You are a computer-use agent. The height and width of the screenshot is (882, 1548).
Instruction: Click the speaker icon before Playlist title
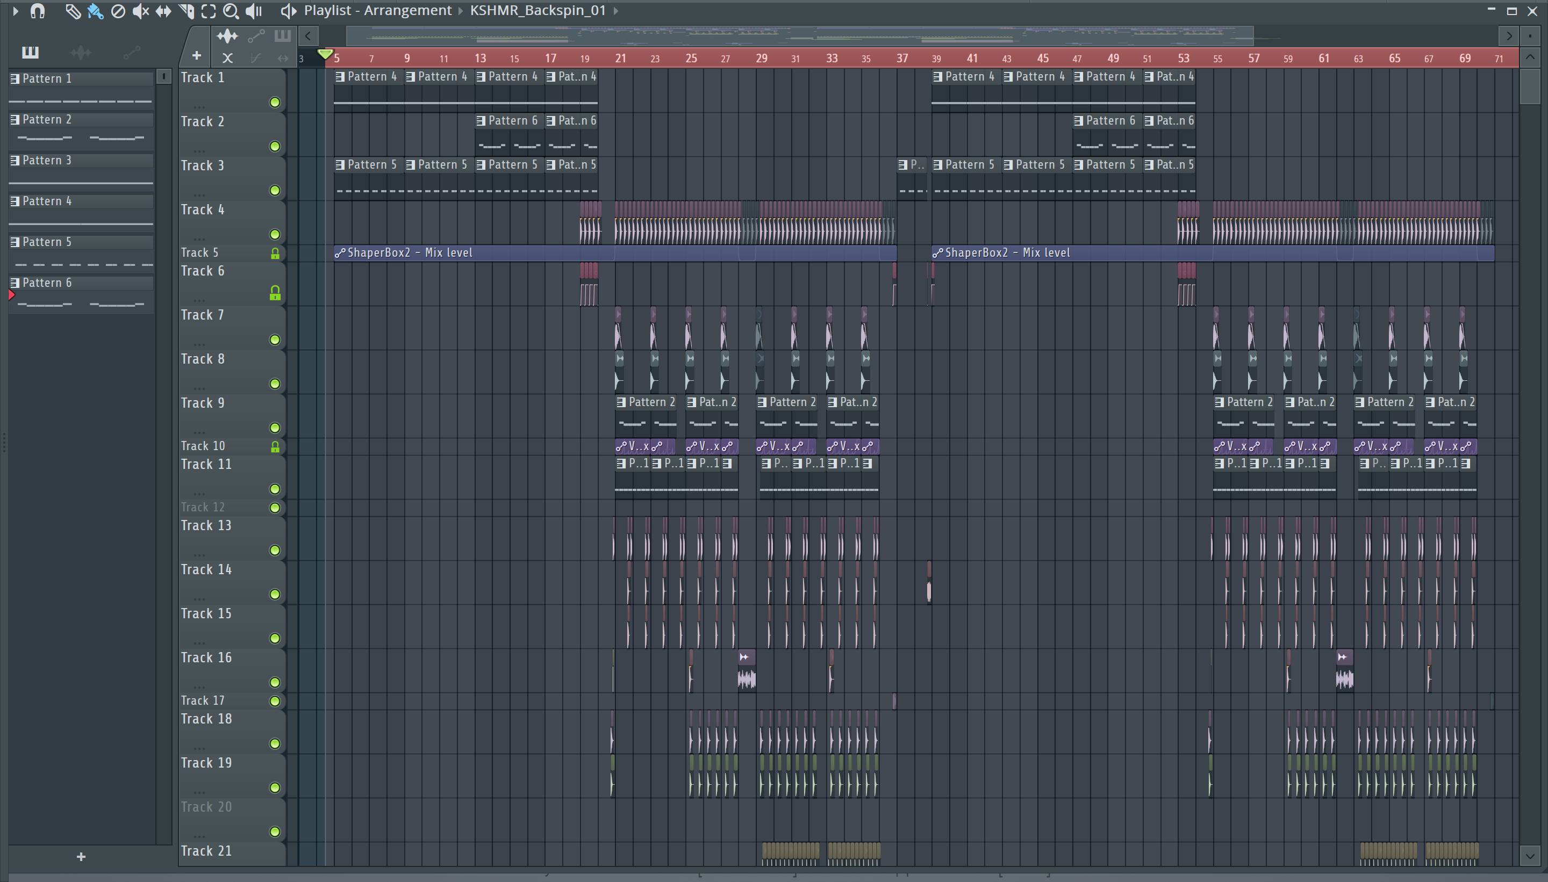289,10
